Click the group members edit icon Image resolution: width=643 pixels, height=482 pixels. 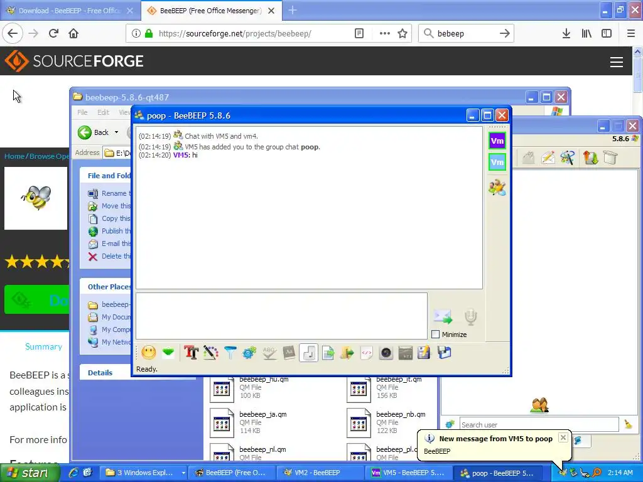[497, 187]
